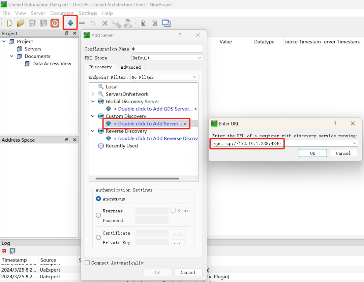Collapse Custom Discovery node
The width and height of the screenshot is (364, 282).
tap(93, 116)
